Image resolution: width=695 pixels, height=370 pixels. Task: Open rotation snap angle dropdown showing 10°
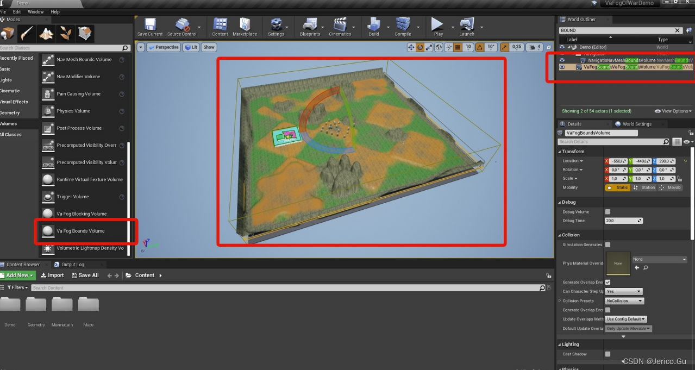tap(491, 47)
